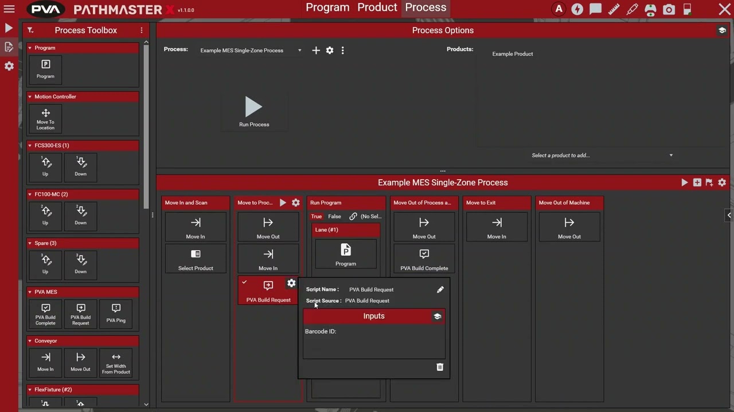Open the Inputs help graduation cap icon
This screenshot has width=734, height=412.
click(x=437, y=316)
